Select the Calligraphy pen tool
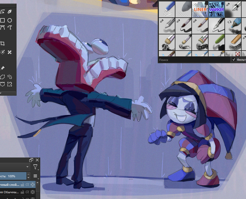 click(10, 12)
